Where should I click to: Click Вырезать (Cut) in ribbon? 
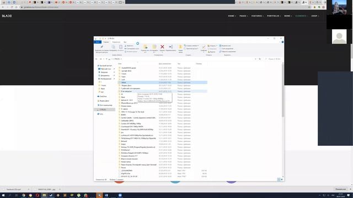(x=129, y=46)
